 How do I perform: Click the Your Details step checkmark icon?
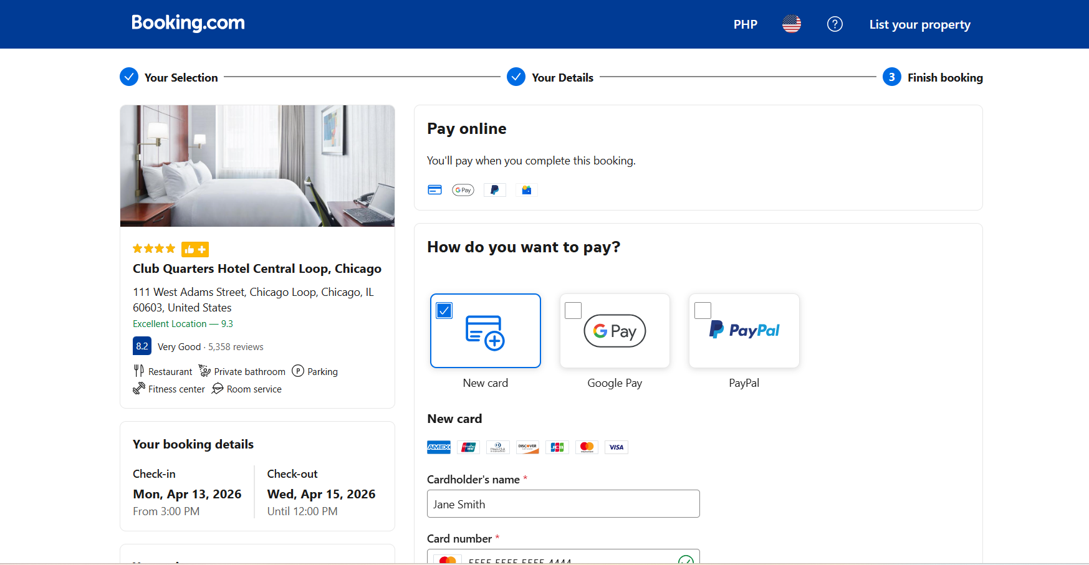coord(516,77)
